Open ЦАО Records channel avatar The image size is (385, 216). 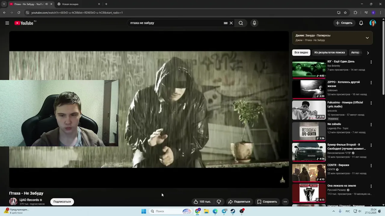pyautogui.click(x=13, y=202)
